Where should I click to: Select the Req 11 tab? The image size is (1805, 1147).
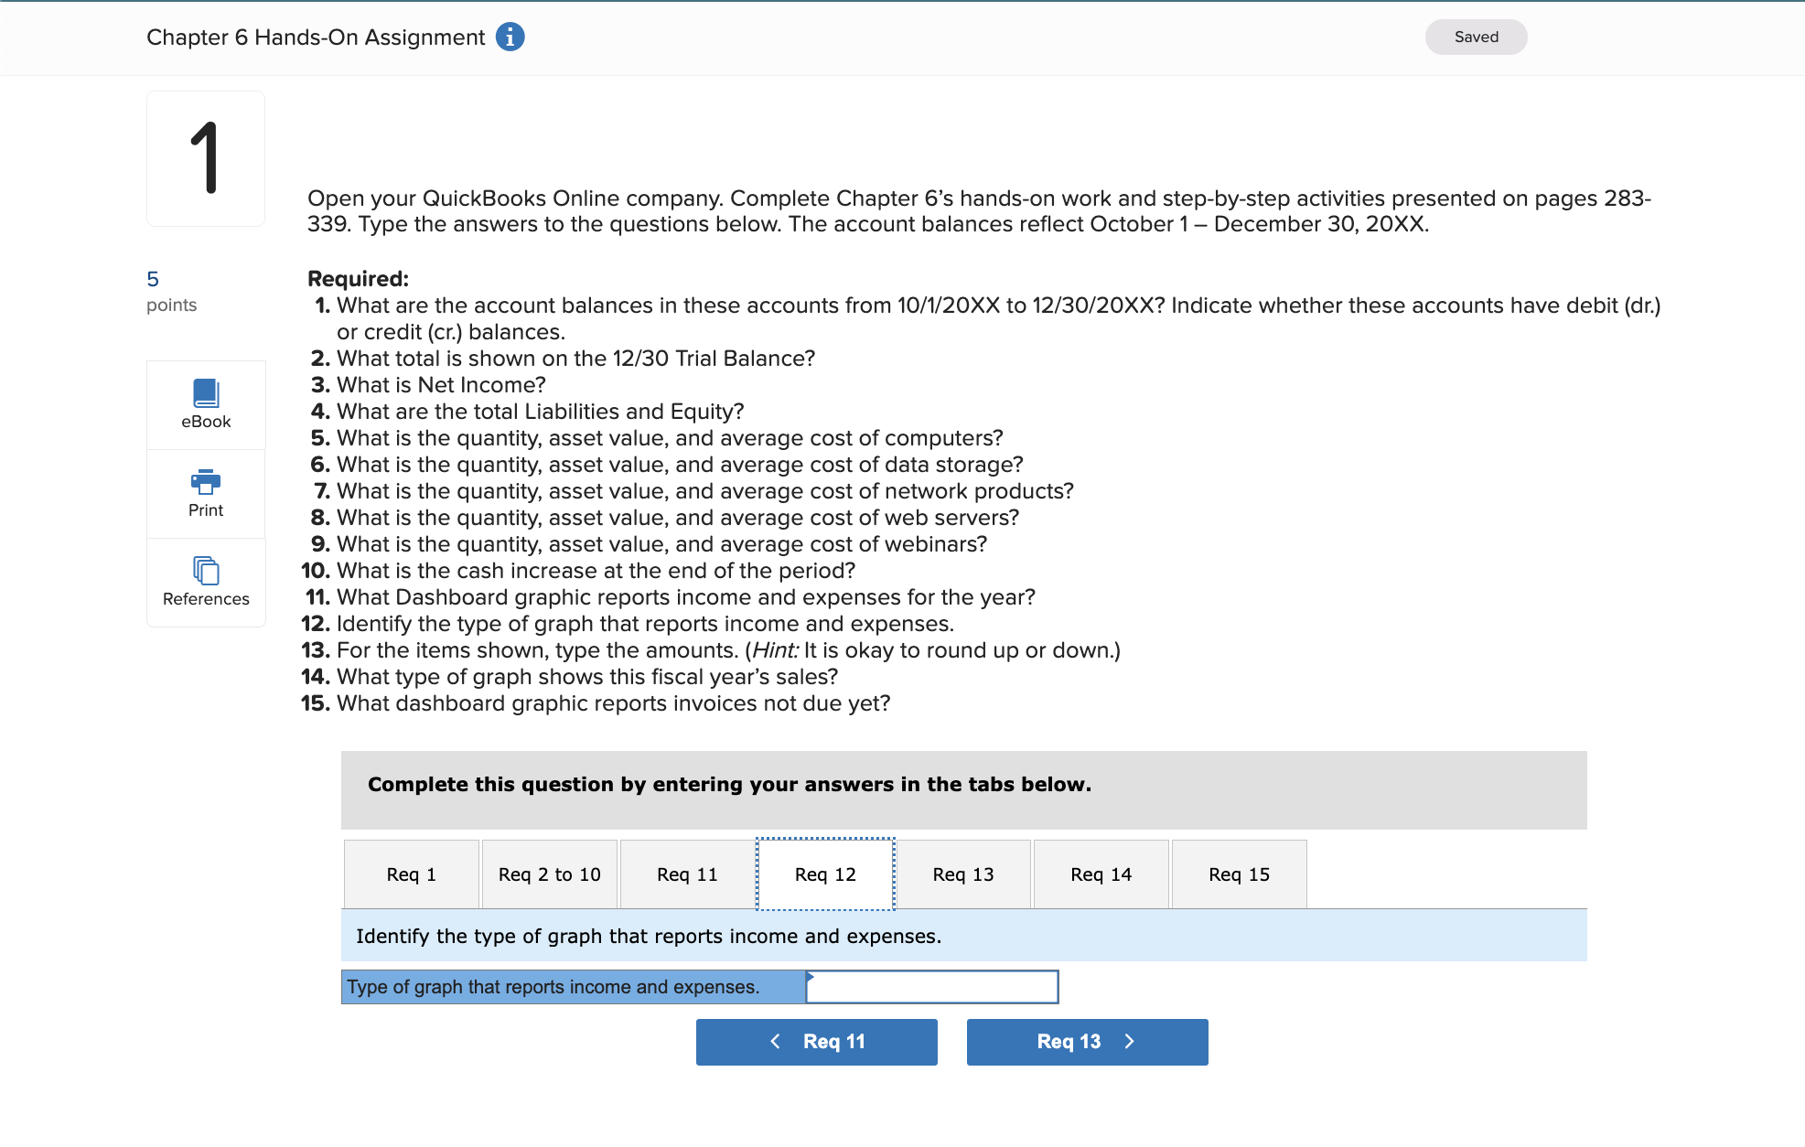[x=687, y=874]
